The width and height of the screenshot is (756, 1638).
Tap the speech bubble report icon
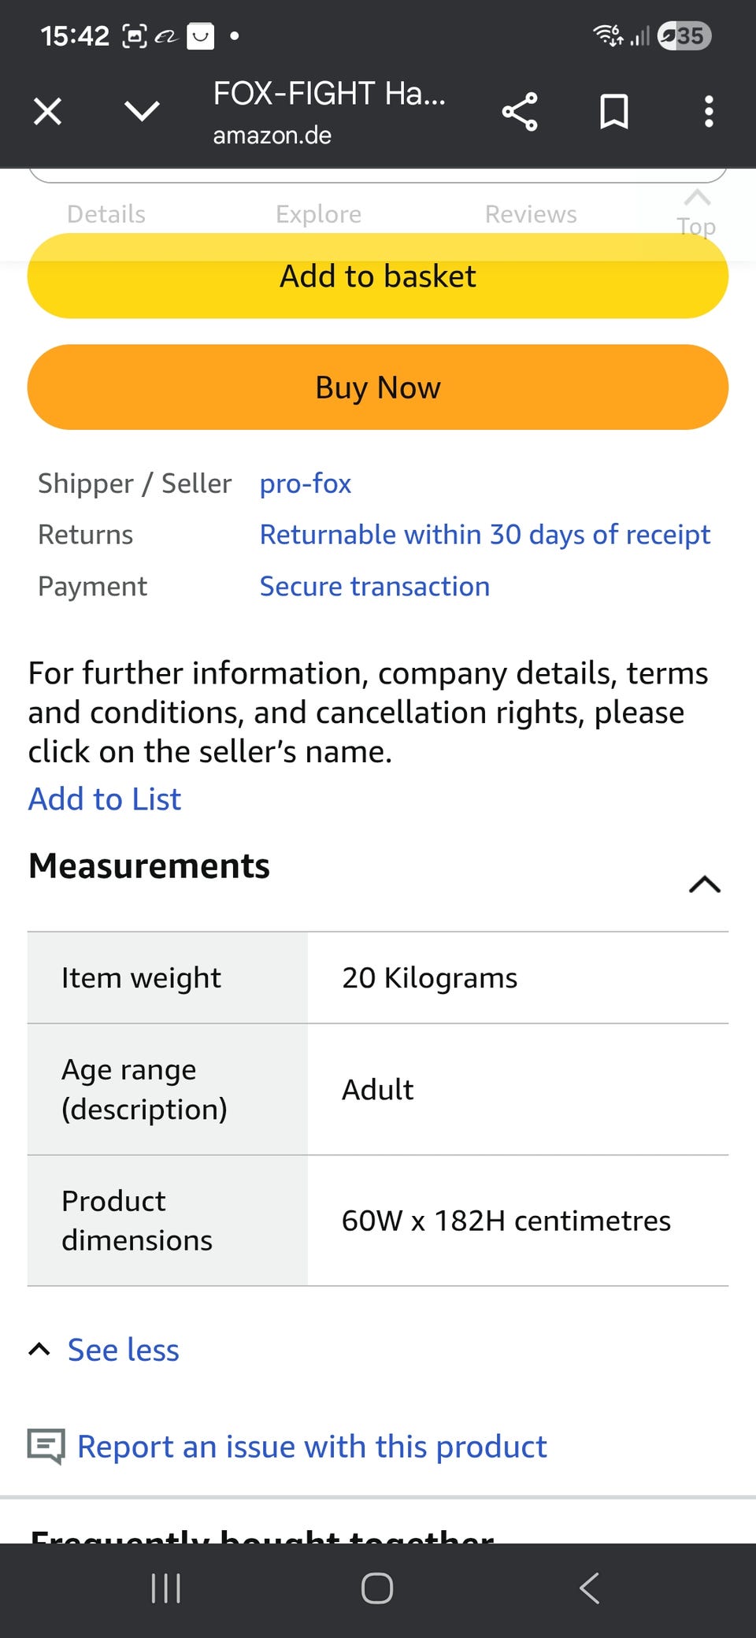click(46, 1446)
